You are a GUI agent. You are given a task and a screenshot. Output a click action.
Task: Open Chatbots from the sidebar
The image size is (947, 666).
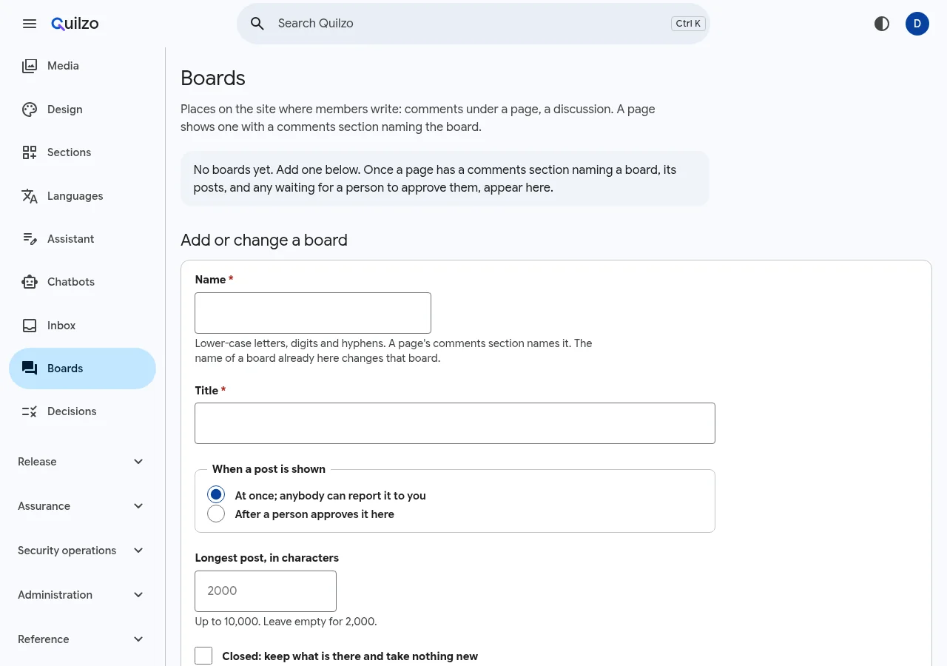pos(82,282)
